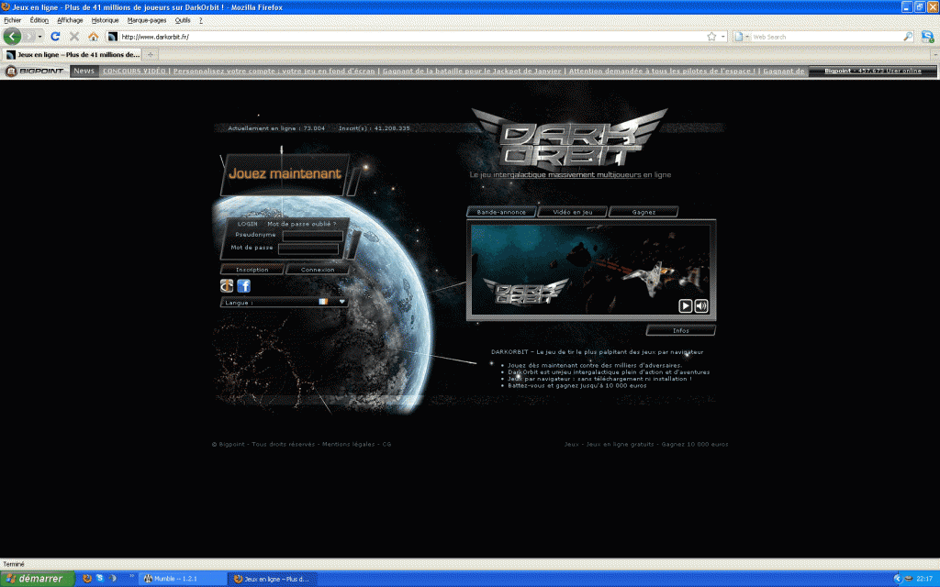Screen dimensions: 940x587
Task: Open the 'Jeux en ligne gratuits' footer link
Action: pyautogui.click(x=620, y=445)
